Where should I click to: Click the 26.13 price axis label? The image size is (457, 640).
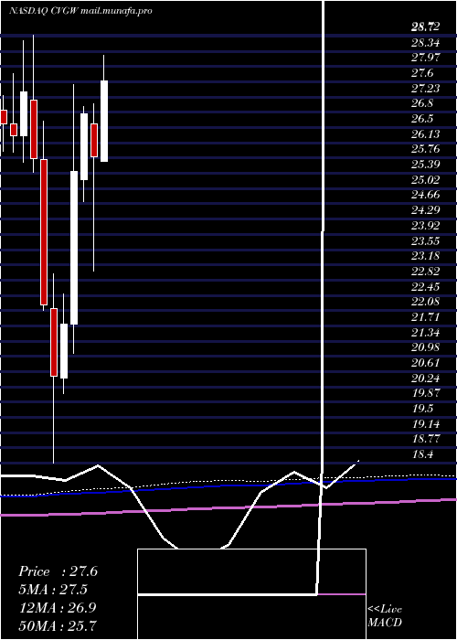pos(426,133)
